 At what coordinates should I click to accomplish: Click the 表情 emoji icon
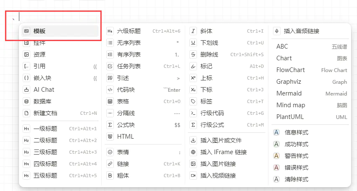click(x=110, y=152)
